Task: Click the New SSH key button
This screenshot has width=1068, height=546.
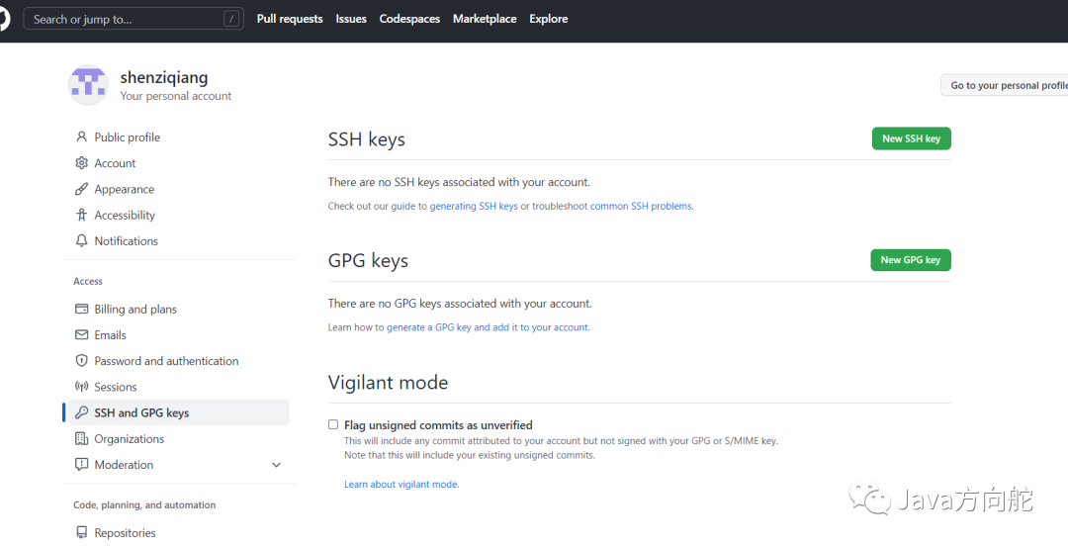Action: click(x=912, y=138)
